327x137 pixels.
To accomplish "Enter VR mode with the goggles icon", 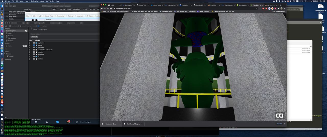I will [x=280, y=116].
